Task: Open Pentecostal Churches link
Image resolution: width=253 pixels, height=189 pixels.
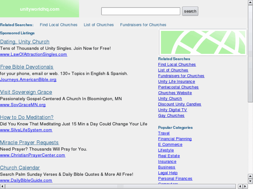Action: pos(178,87)
